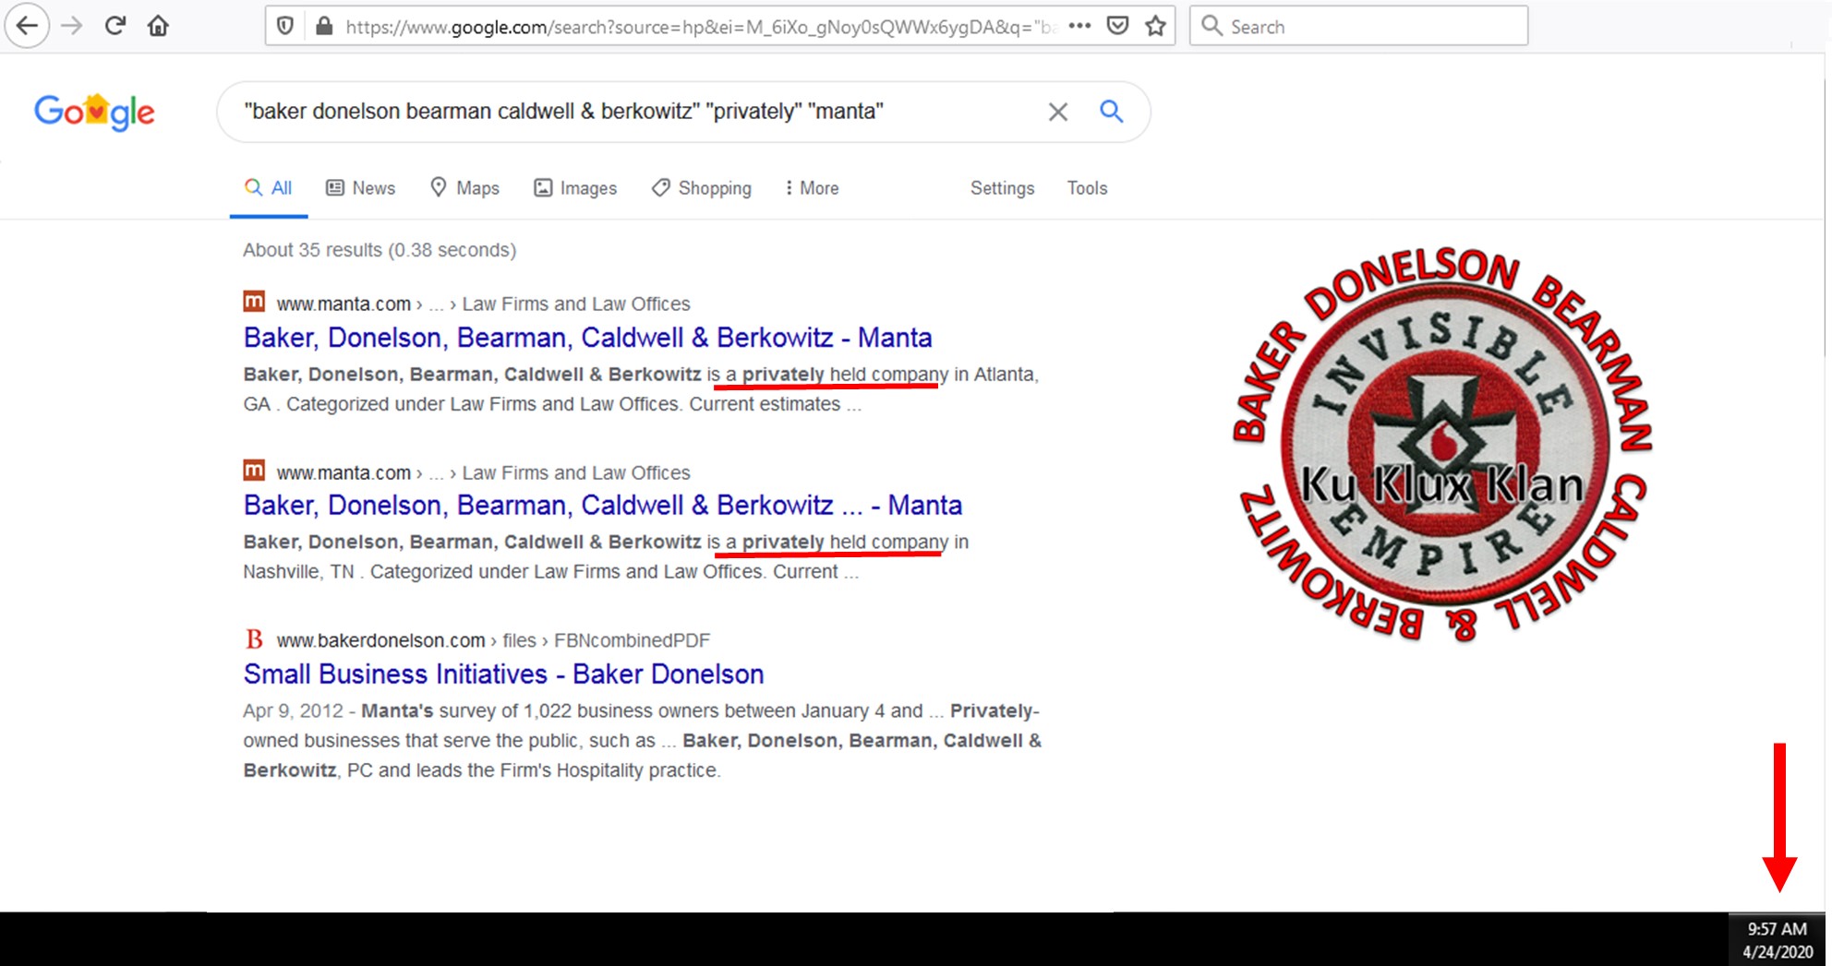Screen dimensions: 1832x966
Task: Go back to the previous page
Action: (27, 26)
